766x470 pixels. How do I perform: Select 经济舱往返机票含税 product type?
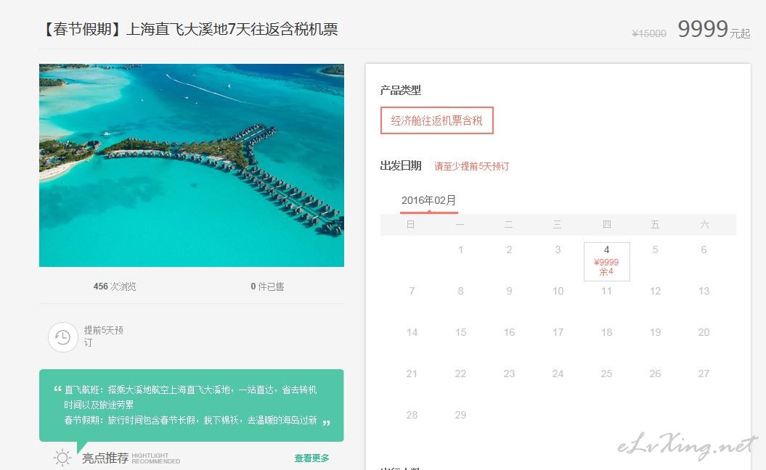(437, 120)
